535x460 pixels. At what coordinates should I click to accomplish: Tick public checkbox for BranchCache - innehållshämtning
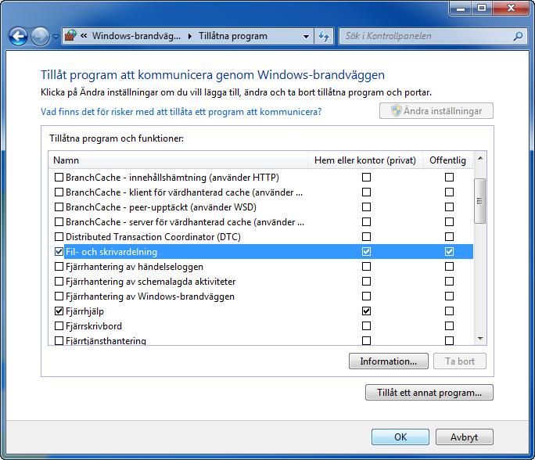tap(450, 178)
